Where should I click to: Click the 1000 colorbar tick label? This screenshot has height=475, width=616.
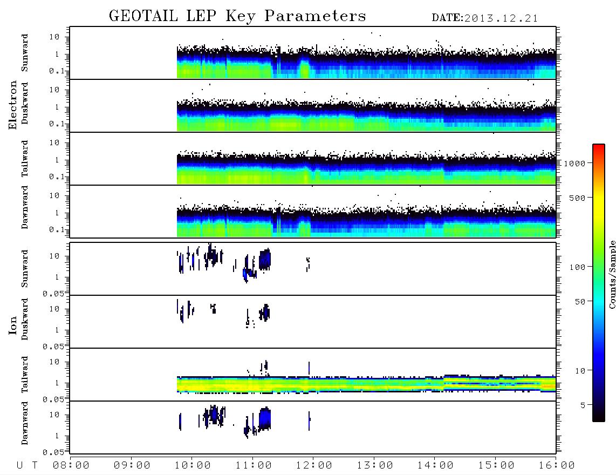click(x=575, y=164)
